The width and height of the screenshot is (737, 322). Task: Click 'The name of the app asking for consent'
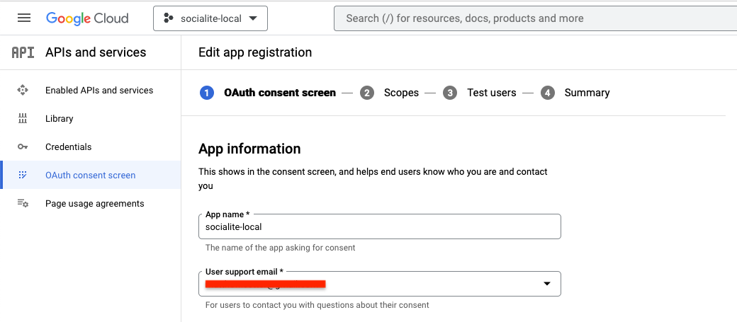(281, 248)
